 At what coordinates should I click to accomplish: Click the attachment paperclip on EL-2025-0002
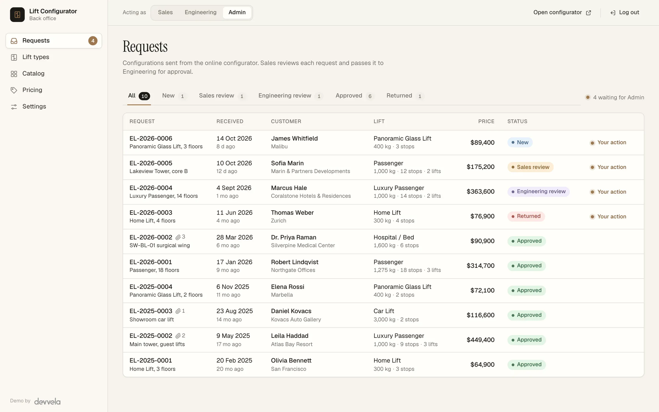pyautogui.click(x=178, y=336)
